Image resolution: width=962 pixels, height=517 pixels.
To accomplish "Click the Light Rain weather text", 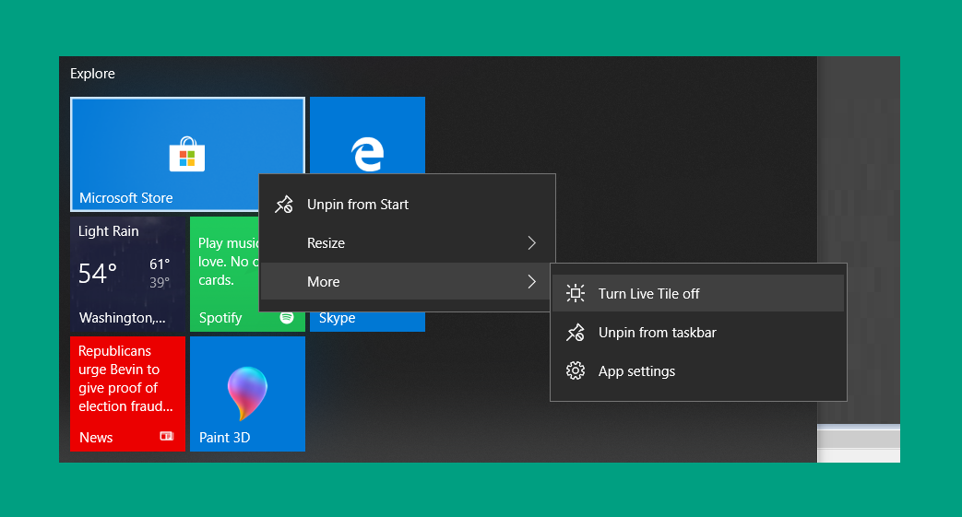I will (x=109, y=231).
